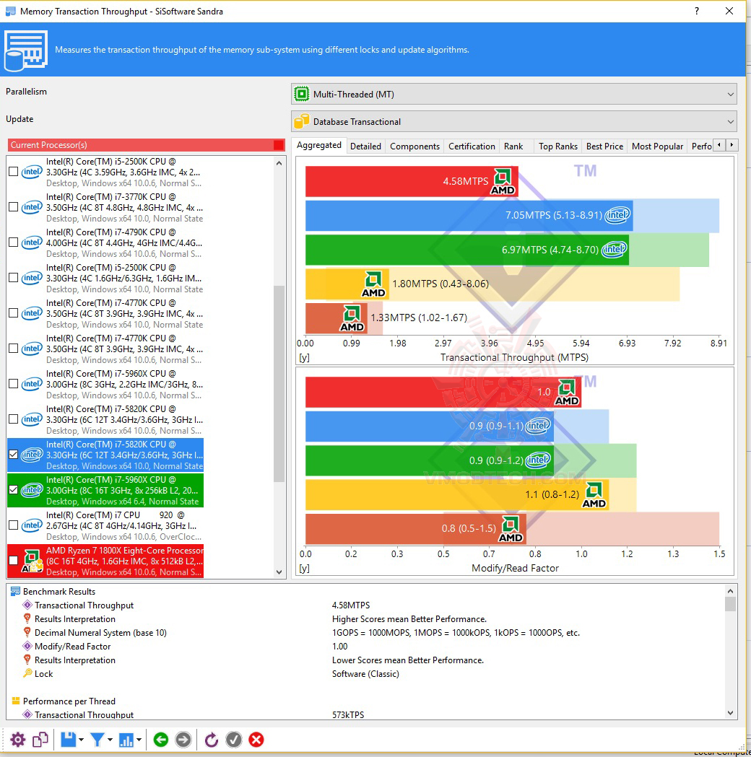
Task: Click the processor list scroll-up arrow
Action: (279, 163)
